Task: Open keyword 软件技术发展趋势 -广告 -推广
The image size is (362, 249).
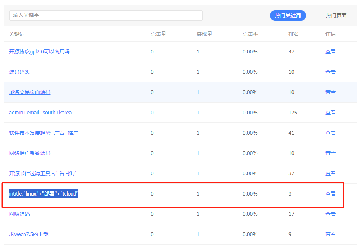Action: pyautogui.click(x=44, y=133)
